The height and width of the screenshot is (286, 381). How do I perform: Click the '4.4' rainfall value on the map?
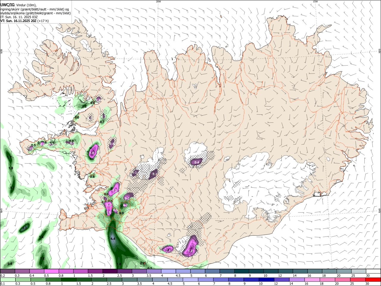[113, 239]
